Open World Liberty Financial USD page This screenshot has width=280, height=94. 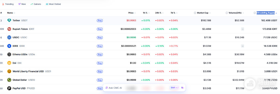tap(28, 71)
